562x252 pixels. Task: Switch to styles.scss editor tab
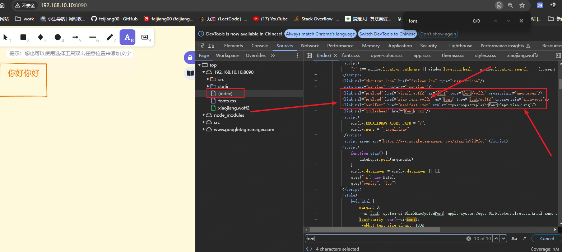point(486,55)
